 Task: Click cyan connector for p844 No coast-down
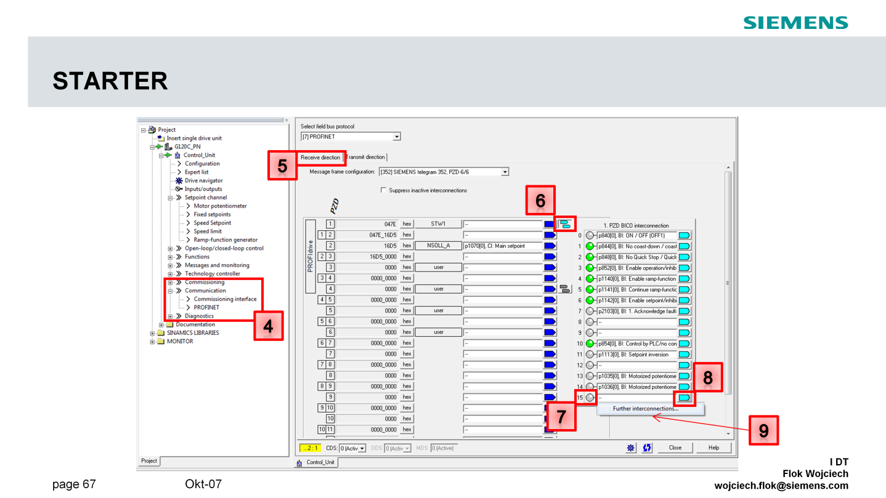tap(684, 246)
